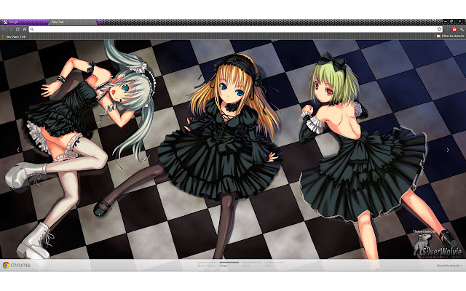Image resolution: width=466 pixels, height=291 pixels.
Task: Expand the Recently closed menu
Action: [x=449, y=266]
